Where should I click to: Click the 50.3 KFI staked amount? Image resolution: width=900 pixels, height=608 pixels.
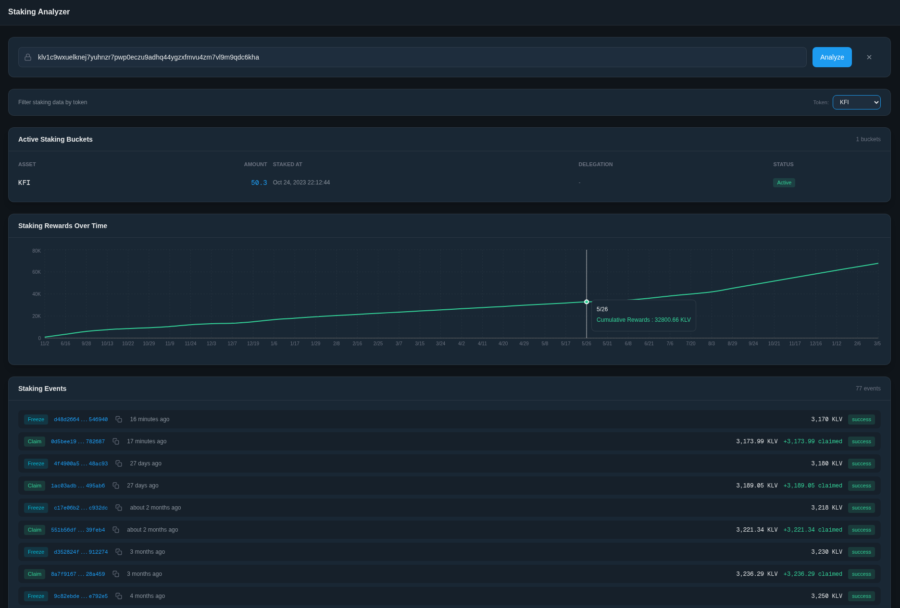pyautogui.click(x=259, y=182)
